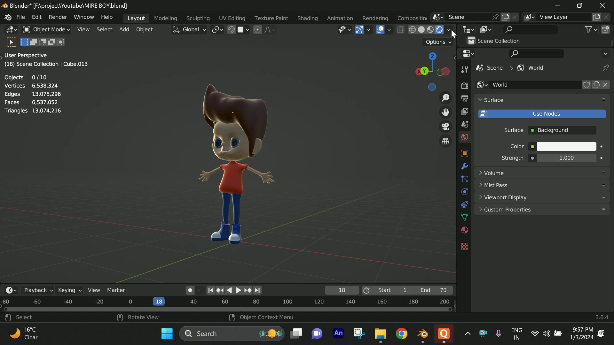Image resolution: width=614 pixels, height=345 pixels.
Task: Open Global transform orientation dropdown
Action: [x=189, y=29]
